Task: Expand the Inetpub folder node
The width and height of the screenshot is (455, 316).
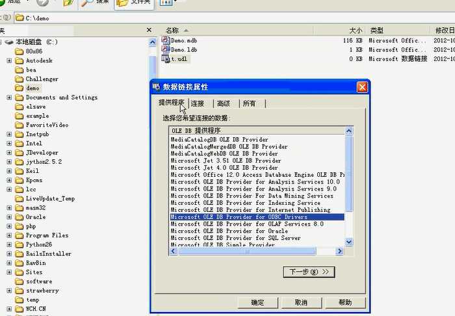Action: (x=9, y=135)
